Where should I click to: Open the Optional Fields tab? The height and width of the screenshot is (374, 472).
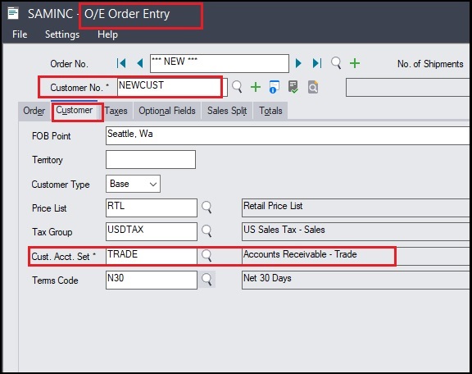tap(167, 111)
